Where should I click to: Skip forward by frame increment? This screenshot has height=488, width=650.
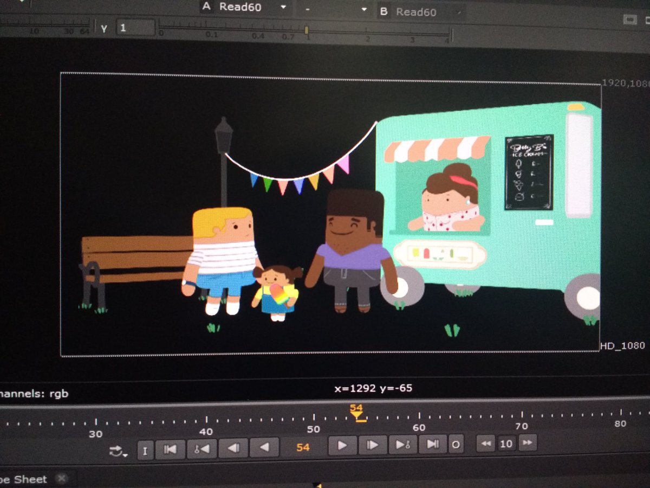click(527, 442)
